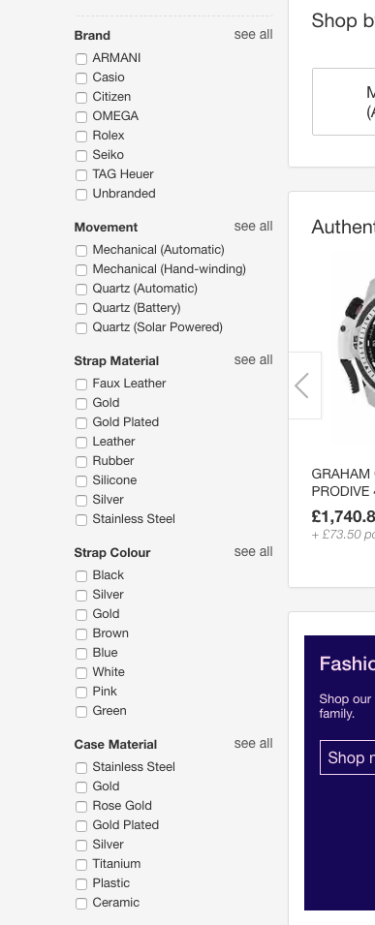Select the Titanium case material checkbox
Screen dimensions: 375x925
(x=81, y=865)
